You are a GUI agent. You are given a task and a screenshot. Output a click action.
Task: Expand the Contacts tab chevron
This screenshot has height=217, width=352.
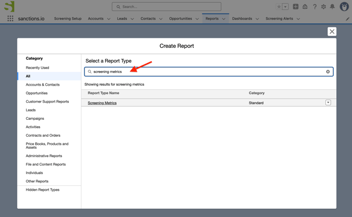[x=161, y=19]
